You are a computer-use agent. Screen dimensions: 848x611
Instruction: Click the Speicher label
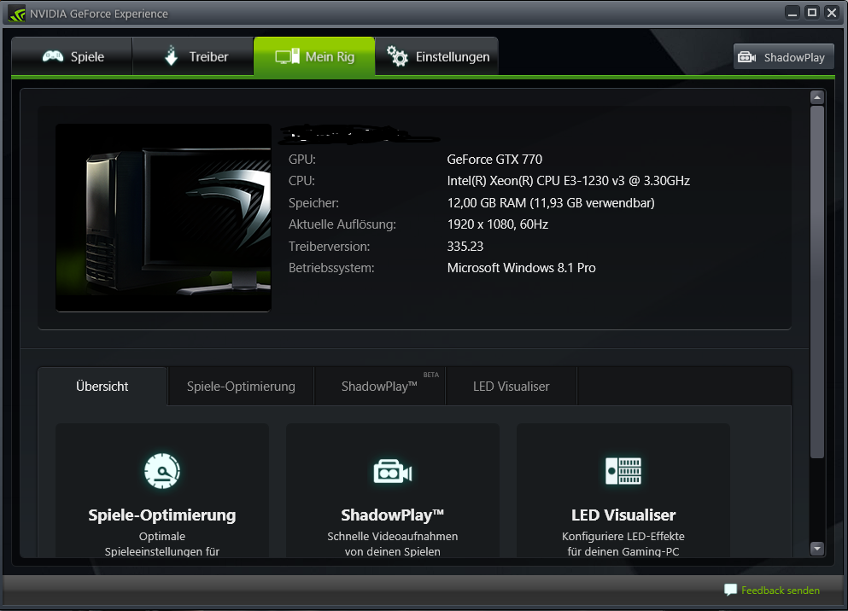pos(313,203)
